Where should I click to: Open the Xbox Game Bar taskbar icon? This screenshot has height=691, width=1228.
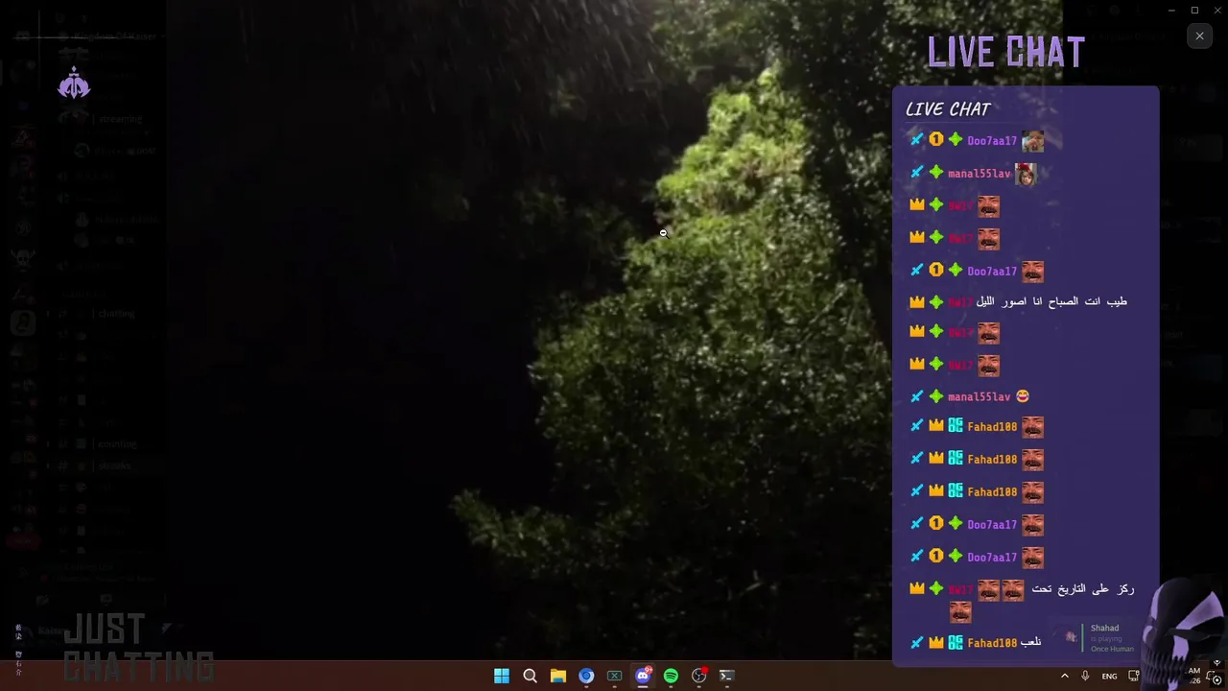point(615,676)
